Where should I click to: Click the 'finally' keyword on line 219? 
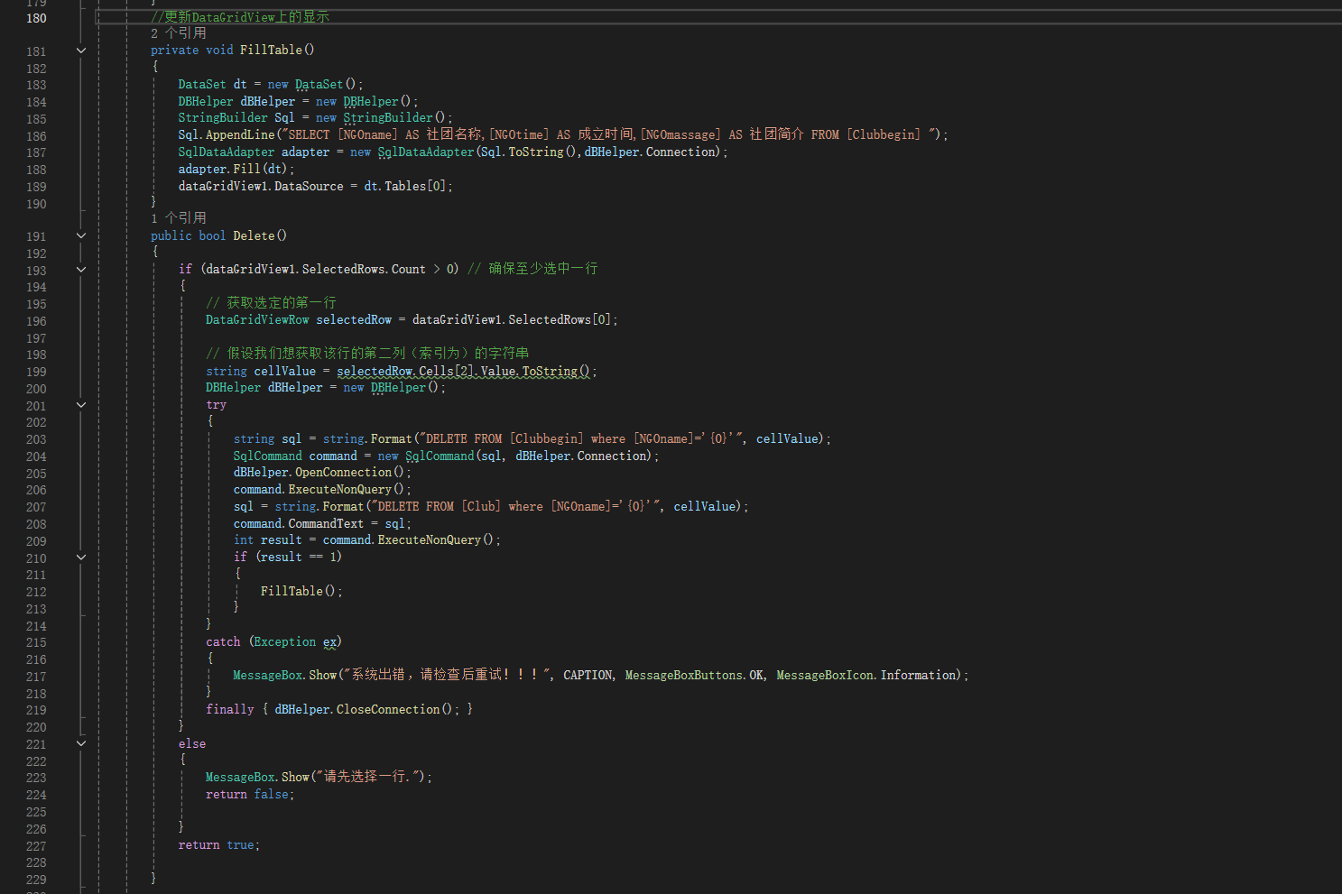click(229, 710)
